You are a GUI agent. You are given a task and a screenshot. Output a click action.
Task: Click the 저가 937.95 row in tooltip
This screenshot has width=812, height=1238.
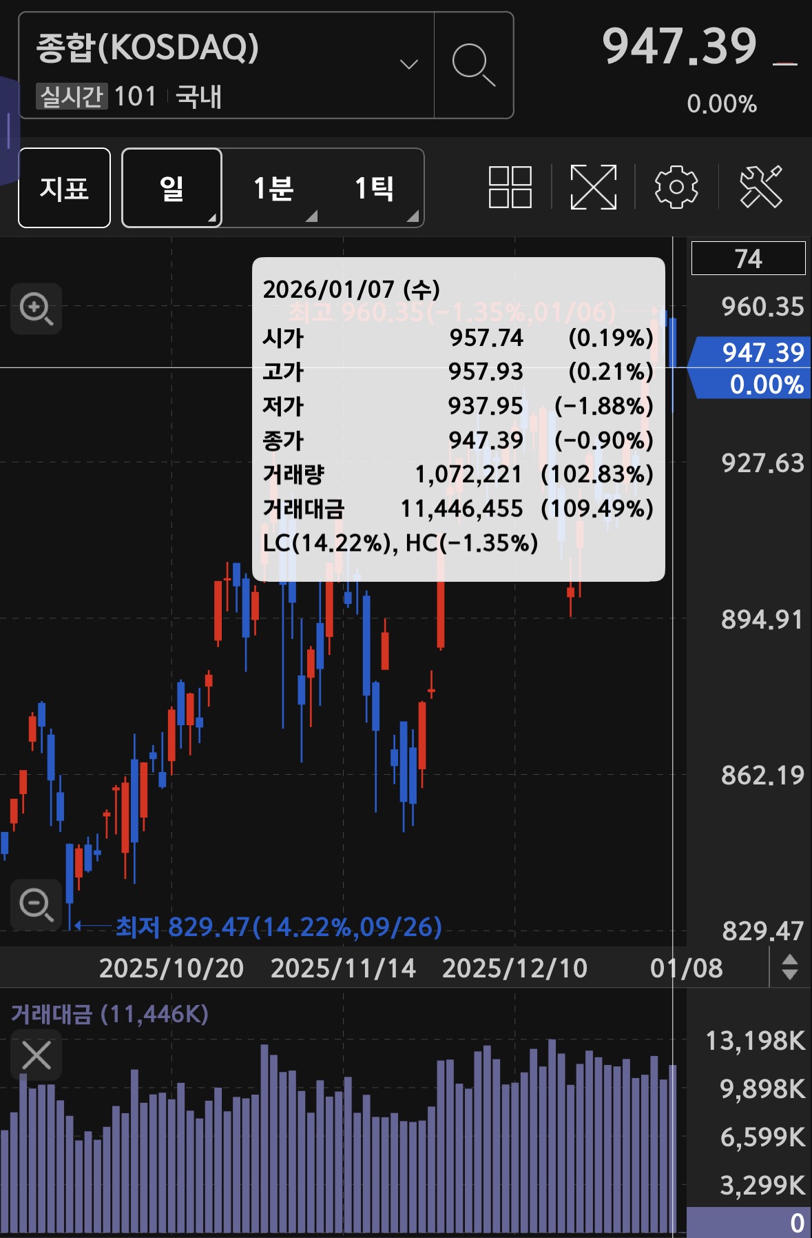pos(458,406)
